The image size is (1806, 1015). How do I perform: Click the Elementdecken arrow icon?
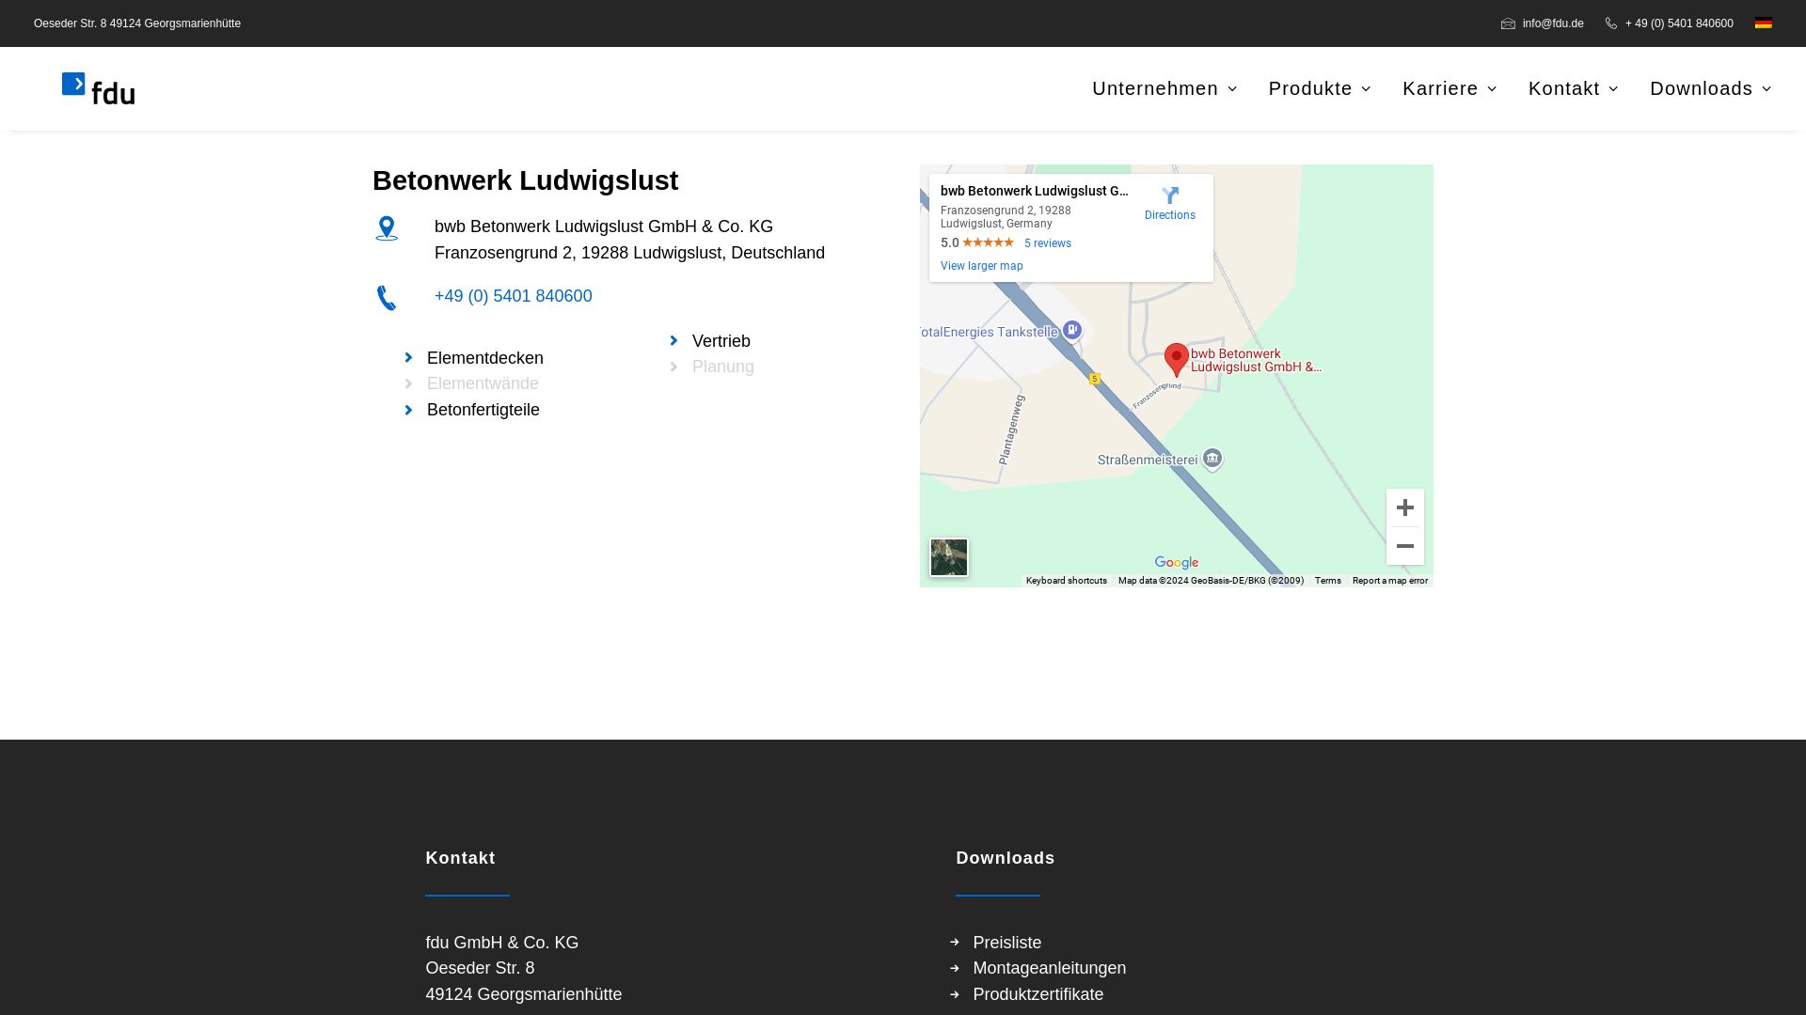pyautogui.click(x=409, y=358)
